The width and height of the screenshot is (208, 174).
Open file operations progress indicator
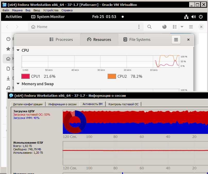(164, 27)
